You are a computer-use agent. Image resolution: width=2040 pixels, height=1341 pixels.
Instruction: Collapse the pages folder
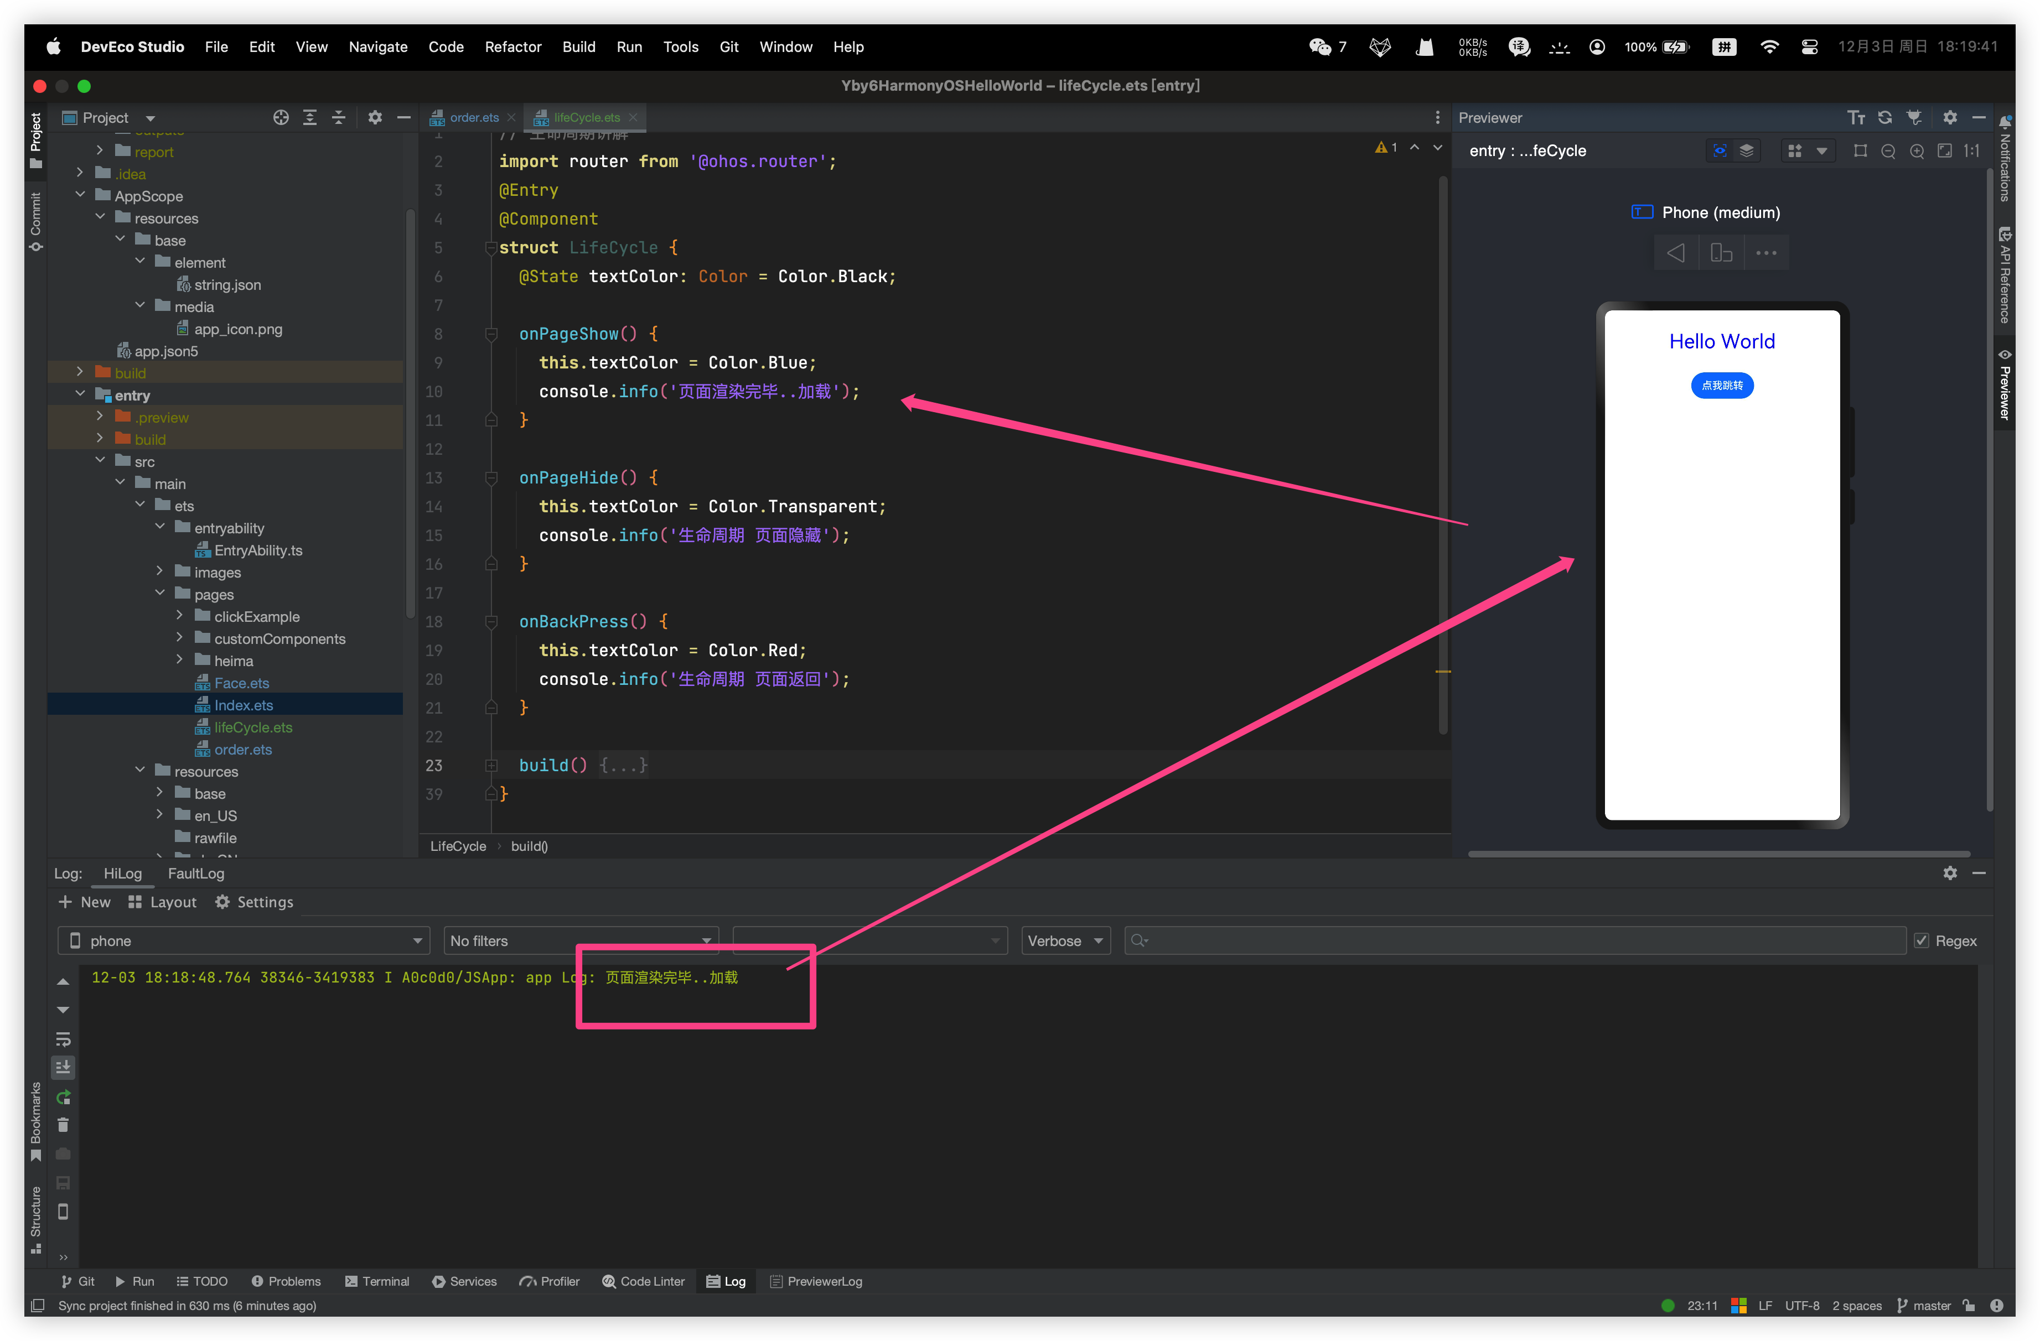coord(159,593)
